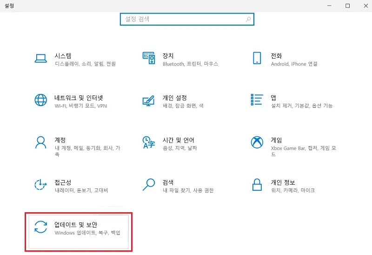Select the 접근성 title
Viewport: 372px width, 255px height.
point(63,182)
